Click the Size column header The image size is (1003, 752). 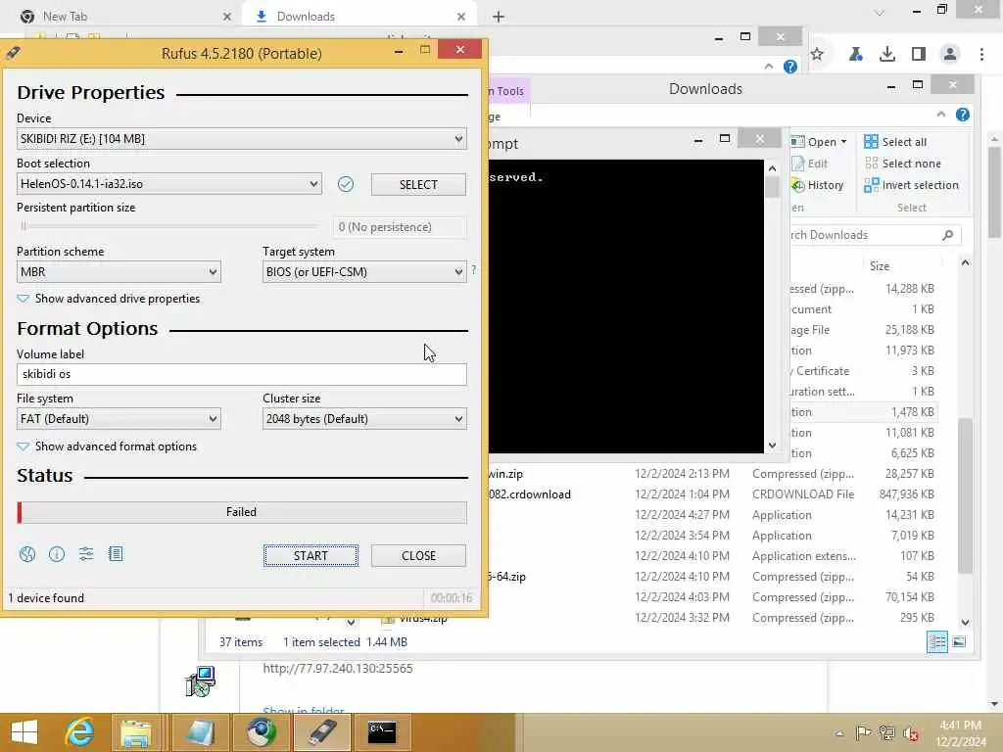pyautogui.click(x=879, y=266)
